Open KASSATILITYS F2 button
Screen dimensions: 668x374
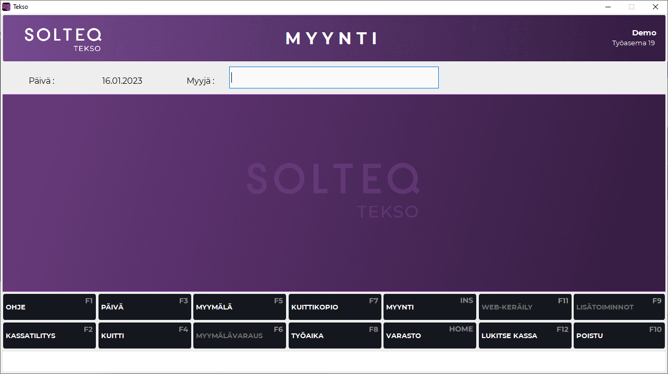click(50, 336)
